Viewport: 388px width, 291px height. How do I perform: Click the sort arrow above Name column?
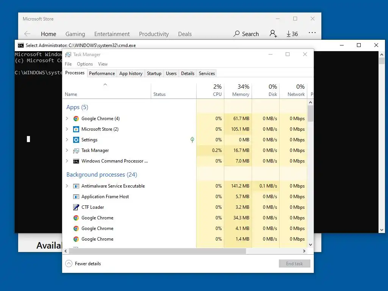[x=105, y=84]
